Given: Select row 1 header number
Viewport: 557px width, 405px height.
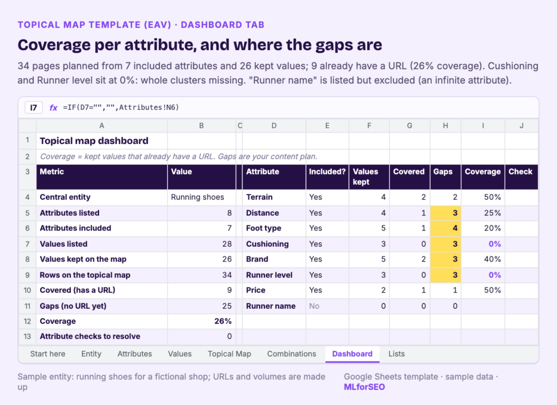Looking at the screenshot, I should (27, 141).
